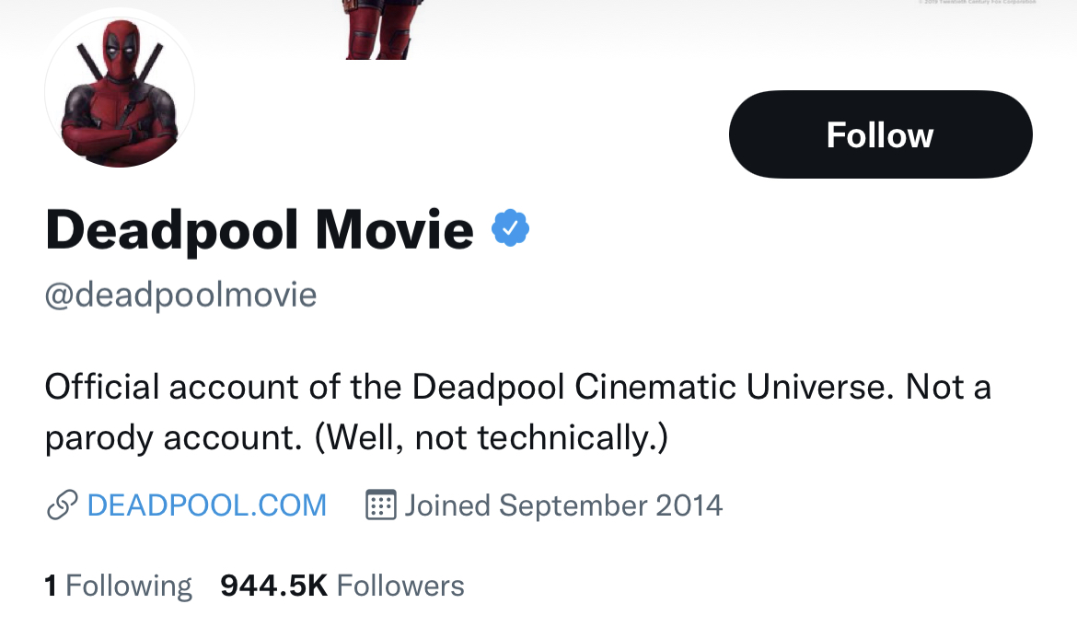This screenshot has width=1077, height=627.
Task: Click the "(Well, not technically.)" bio text
Action: (x=491, y=438)
